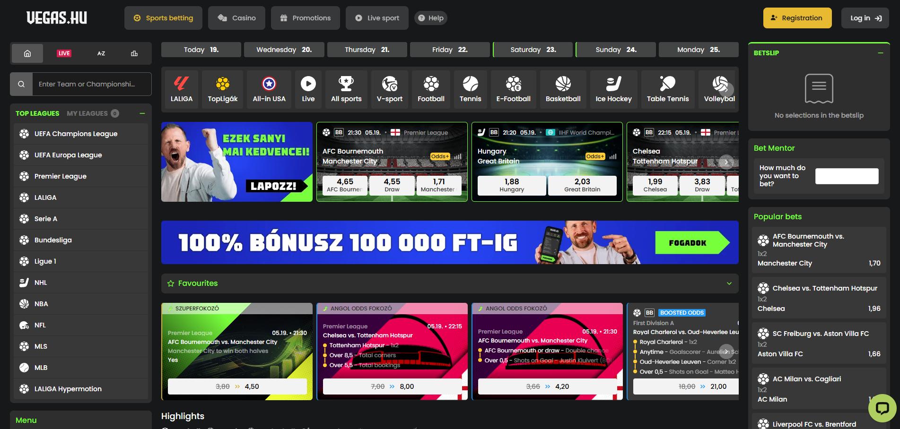Open the Casino tab
This screenshot has height=429, width=900.
(x=236, y=18)
